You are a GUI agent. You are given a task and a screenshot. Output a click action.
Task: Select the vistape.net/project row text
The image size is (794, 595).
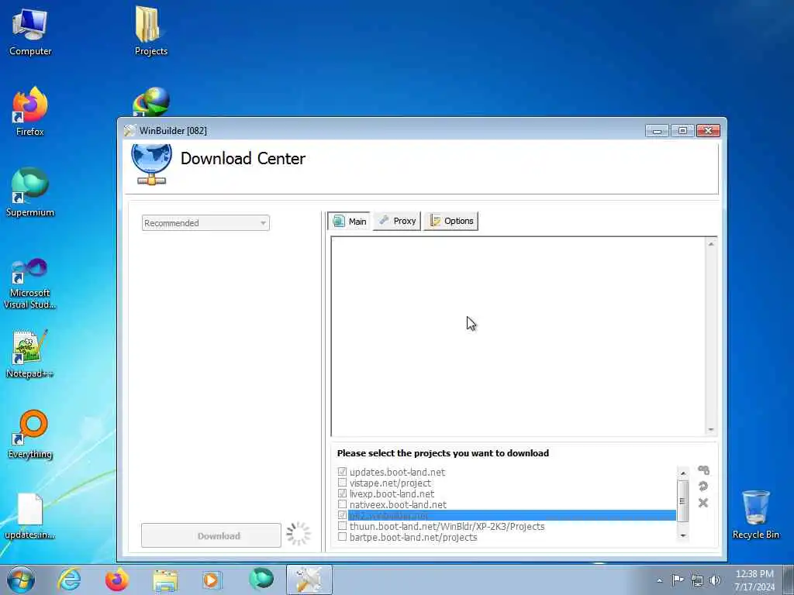pyautogui.click(x=390, y=483)
